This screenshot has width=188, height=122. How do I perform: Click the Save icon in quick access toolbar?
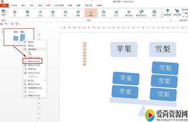pos(2,24)
